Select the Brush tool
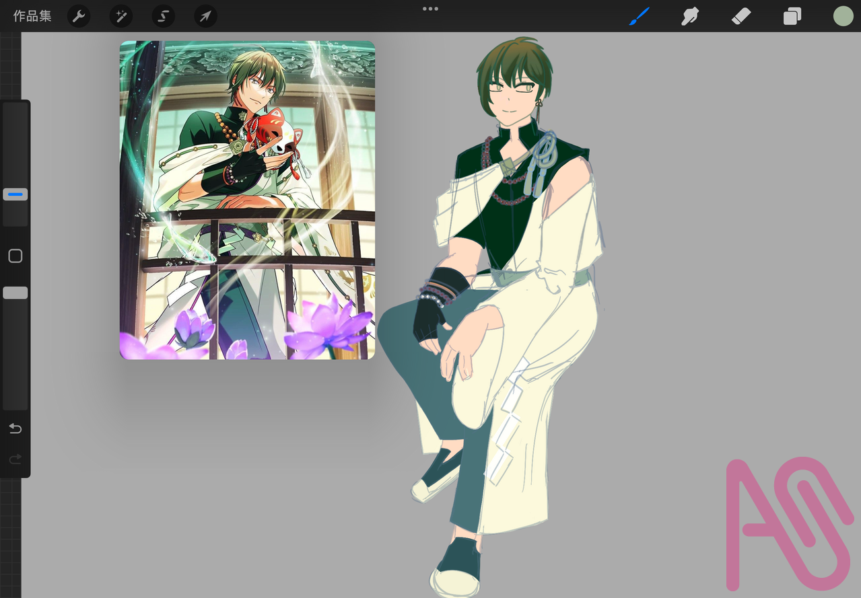 click(639, 15)
